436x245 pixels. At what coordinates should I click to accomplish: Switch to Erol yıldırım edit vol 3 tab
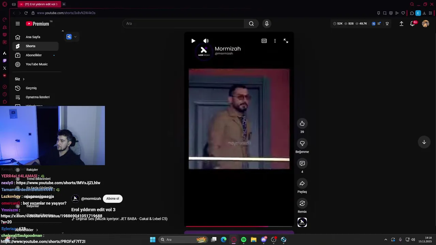click(x=39, y=4)
